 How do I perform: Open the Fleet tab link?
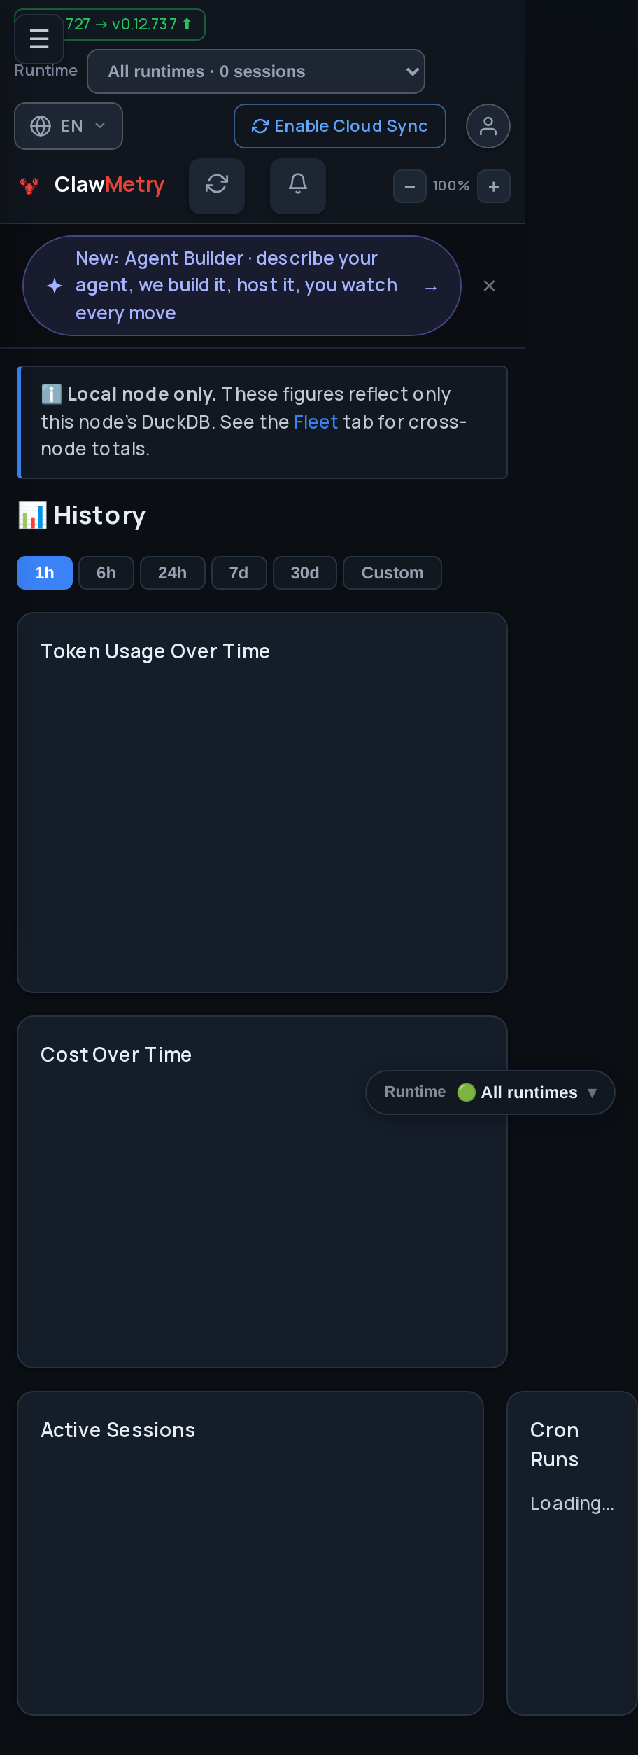coord(316,422)
